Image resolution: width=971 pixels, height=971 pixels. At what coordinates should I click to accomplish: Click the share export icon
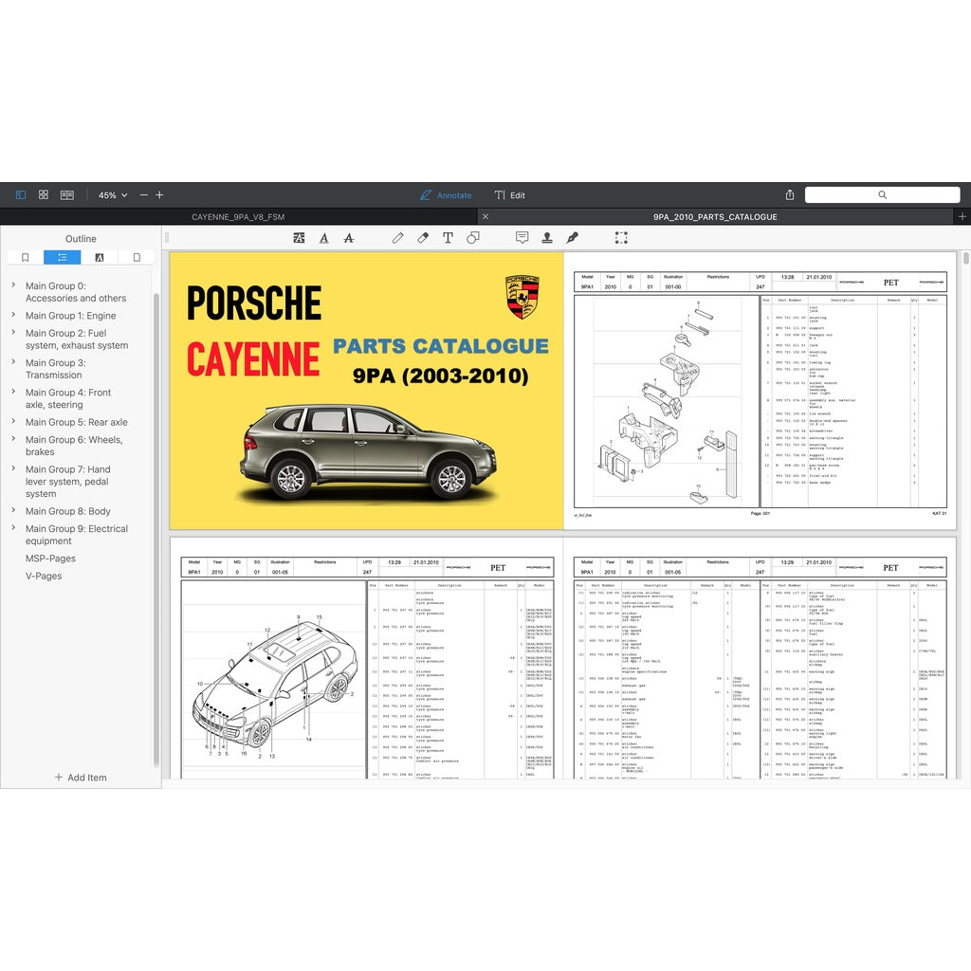(x=790, y=195)
